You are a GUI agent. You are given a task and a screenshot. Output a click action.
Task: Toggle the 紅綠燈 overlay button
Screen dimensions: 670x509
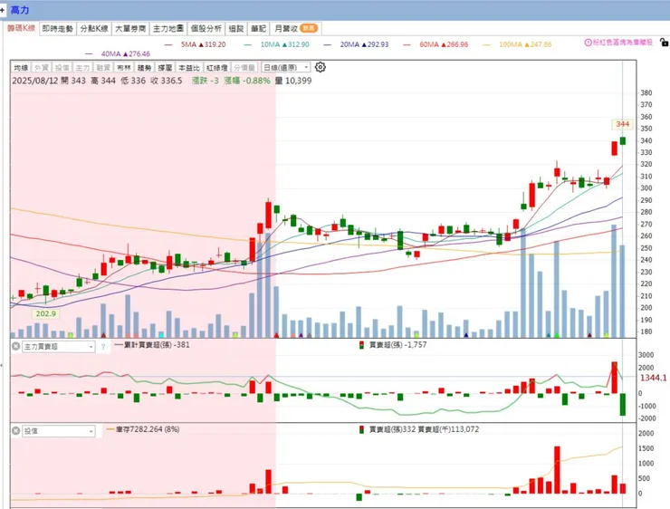(216, 68)
